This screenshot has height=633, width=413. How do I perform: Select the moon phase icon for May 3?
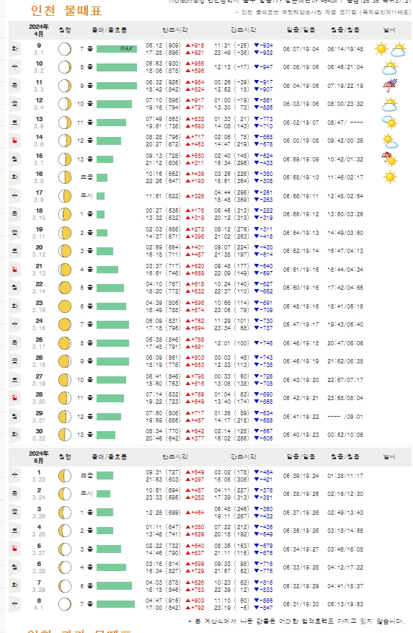pos(65,513)
